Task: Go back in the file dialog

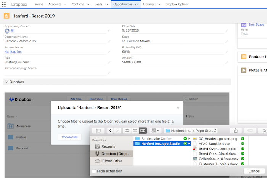Action: point(110,130)
